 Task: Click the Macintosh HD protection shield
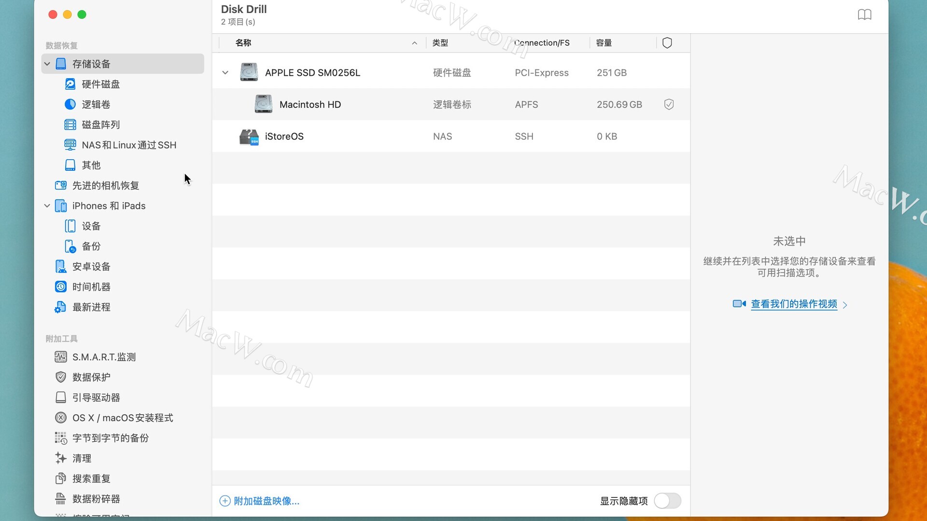click(669, 104)
